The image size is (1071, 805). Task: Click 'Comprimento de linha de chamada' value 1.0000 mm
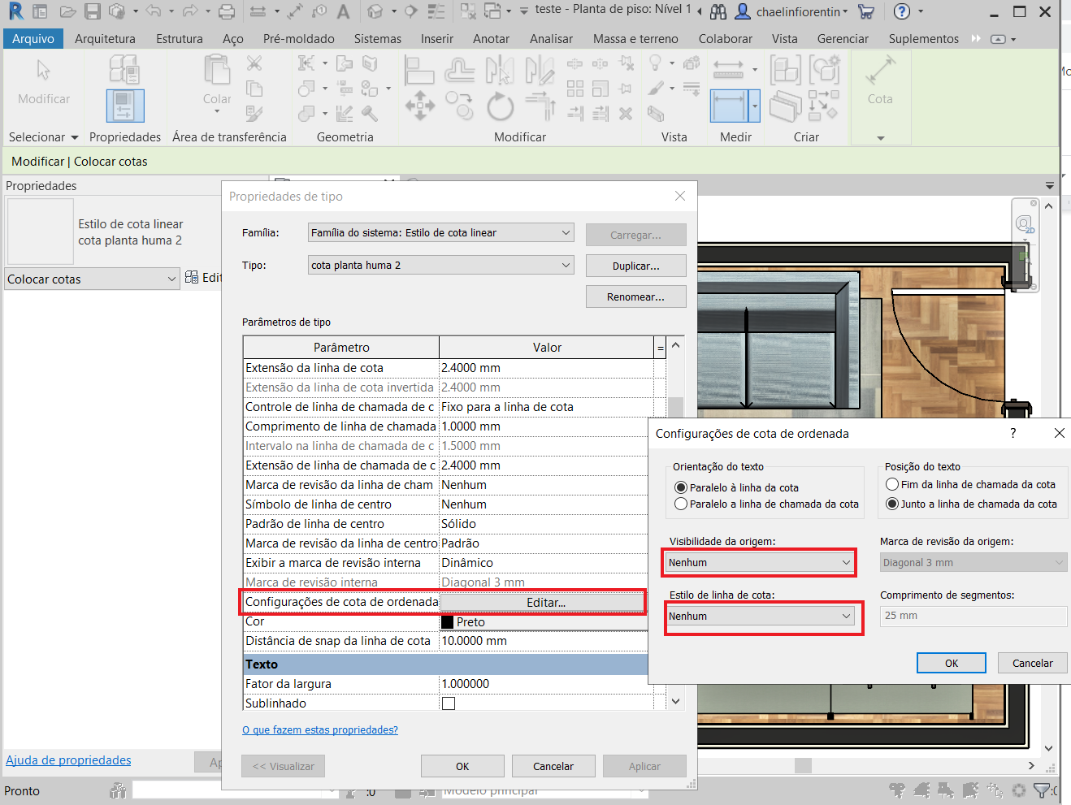click(x=546, y=426)
